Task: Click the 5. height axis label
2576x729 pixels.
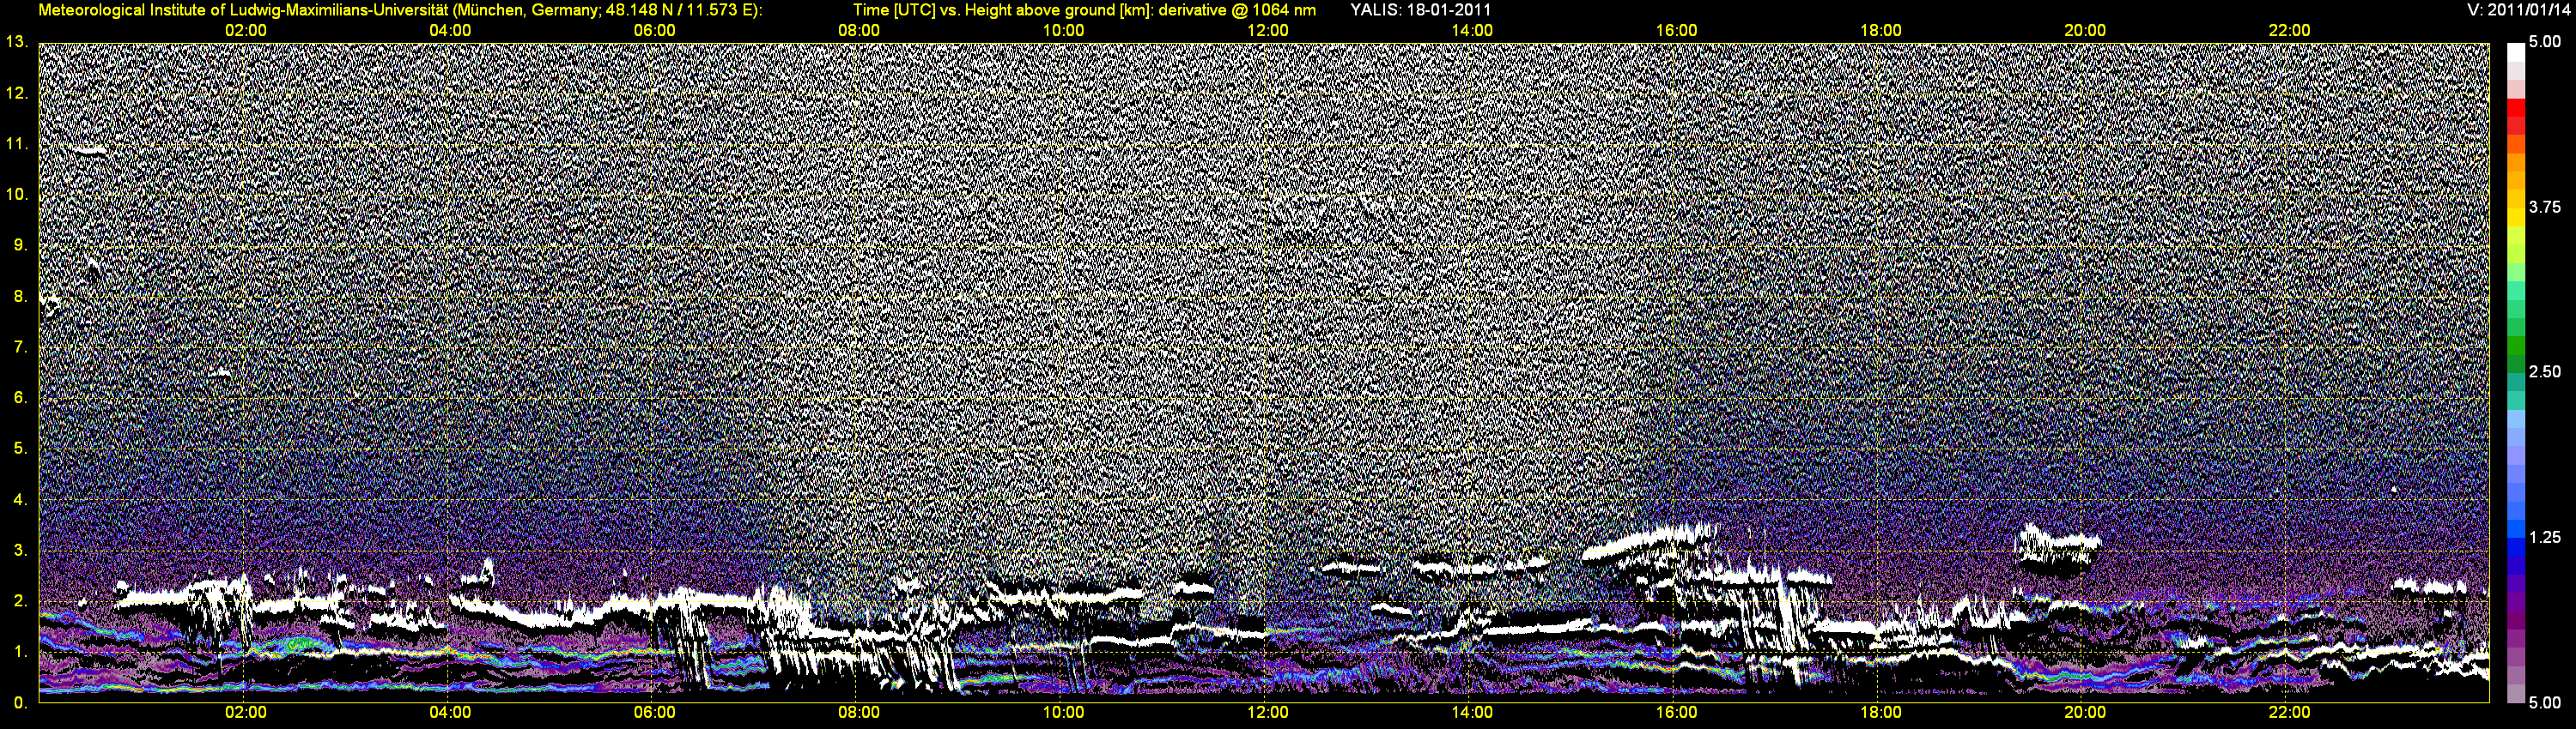Action: 20,449
